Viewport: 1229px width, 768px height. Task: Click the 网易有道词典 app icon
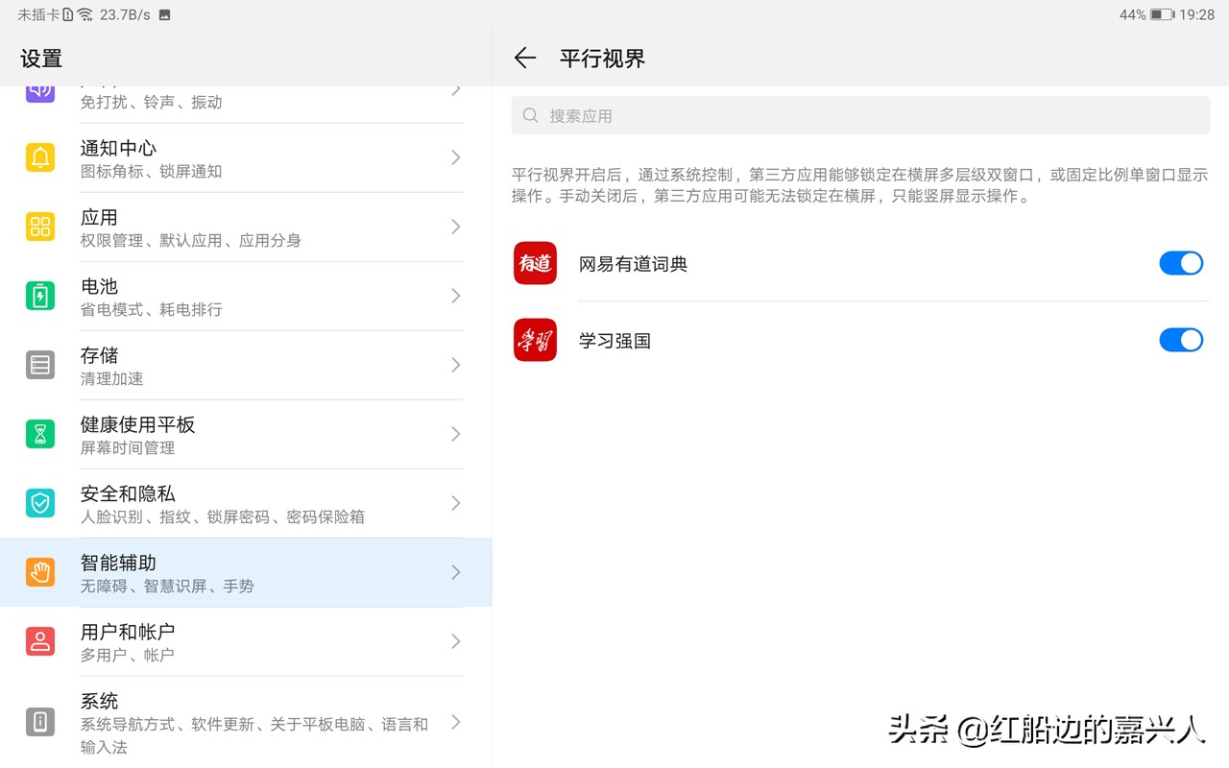click(x=535, y=263)
